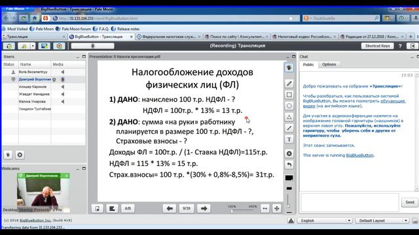Mute Жавдат Мамадиев's audio icon

63,94
